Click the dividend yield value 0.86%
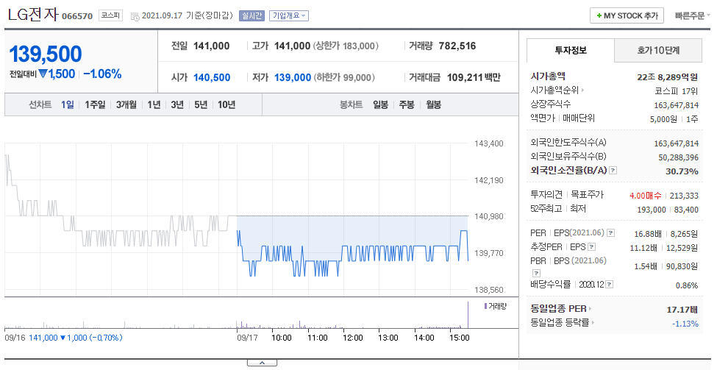The image size is (717, 370). tap(687, 285)
